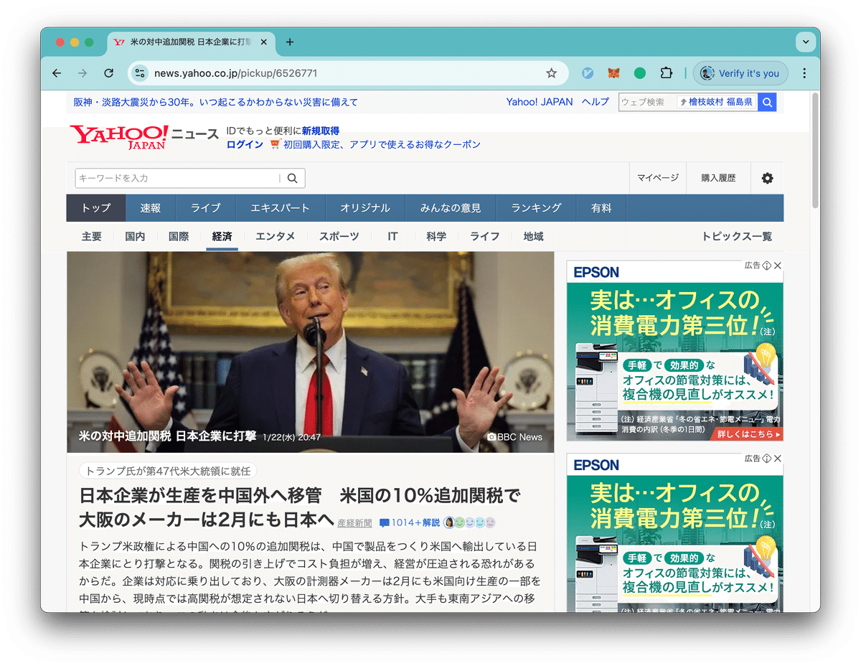
Task: Close the top EPSON advertisement
Action: tap(778, 266)
